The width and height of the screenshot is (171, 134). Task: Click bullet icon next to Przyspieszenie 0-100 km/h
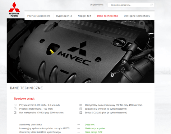(x=15, y=105)
